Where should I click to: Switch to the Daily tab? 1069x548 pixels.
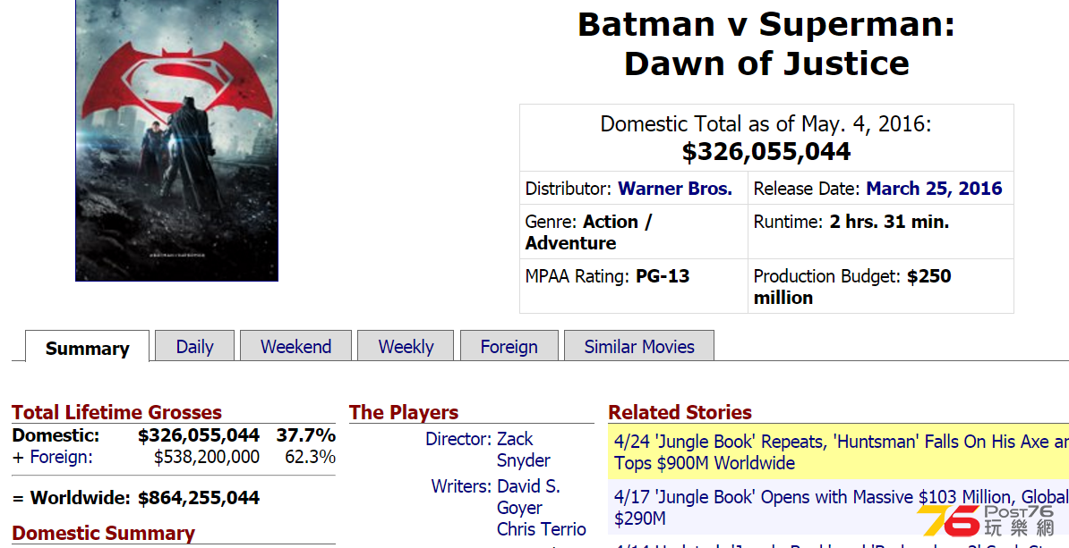pos(194,346)
